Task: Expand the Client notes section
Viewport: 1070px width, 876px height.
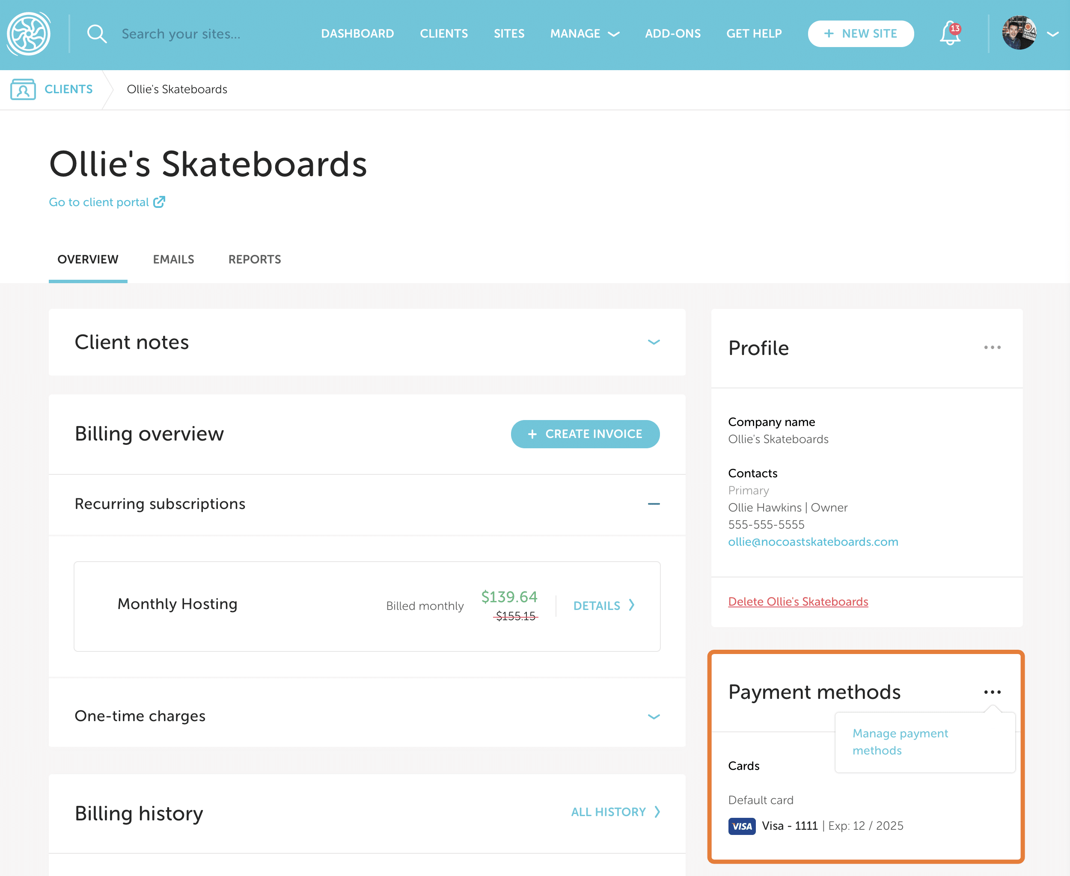Action: [654, 342]
